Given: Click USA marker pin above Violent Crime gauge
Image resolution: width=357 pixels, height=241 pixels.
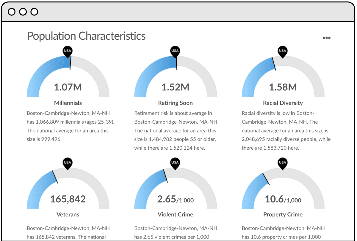Looking at the screenshot, I should click(175, 163).
